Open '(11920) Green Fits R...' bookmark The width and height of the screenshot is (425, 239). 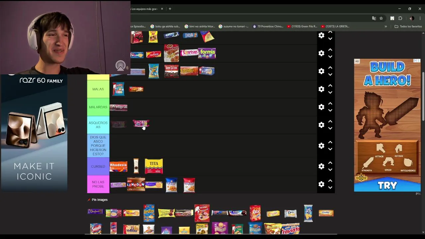click(302, 26)
